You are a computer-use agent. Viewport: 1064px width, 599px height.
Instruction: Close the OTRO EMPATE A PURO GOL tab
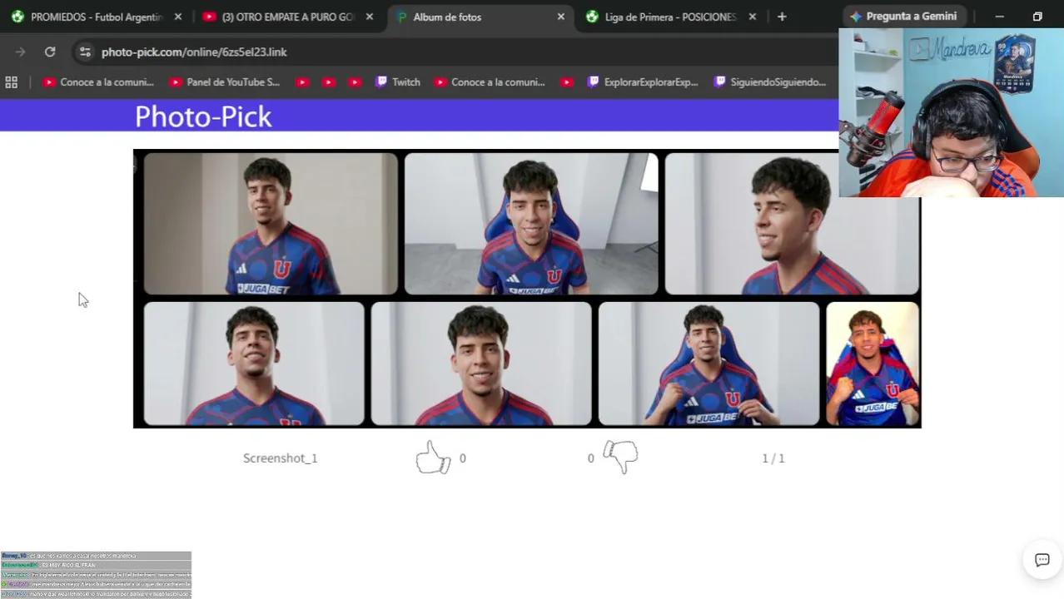click(370, 17)
